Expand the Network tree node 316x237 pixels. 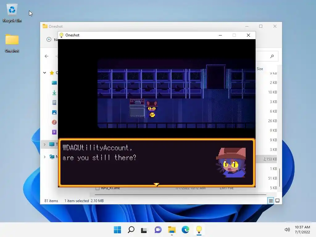(x=44, y=157)
